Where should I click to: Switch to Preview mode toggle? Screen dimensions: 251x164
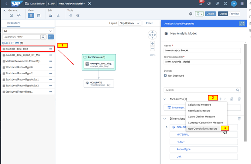click(234, 14)
